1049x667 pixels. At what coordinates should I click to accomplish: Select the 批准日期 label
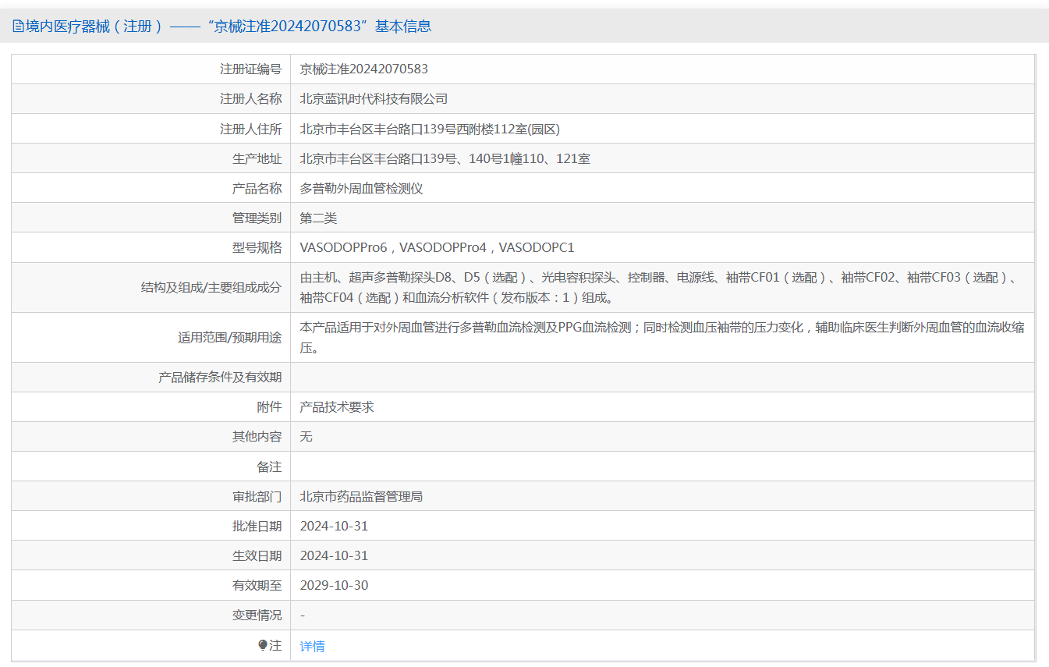(257, 526)
